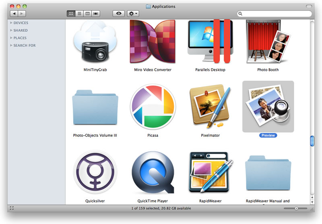Select the RapidWeaver app icon

click(x=210, y=172)
